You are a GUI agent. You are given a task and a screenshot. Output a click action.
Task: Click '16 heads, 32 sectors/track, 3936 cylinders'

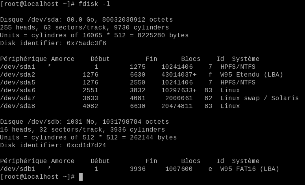tap(83, 130)
